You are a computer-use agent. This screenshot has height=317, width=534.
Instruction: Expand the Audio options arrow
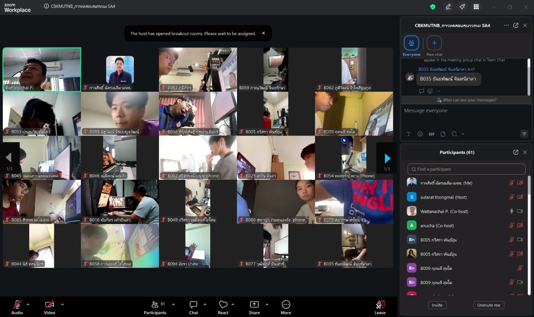28,304
